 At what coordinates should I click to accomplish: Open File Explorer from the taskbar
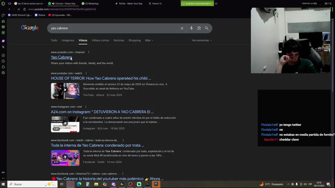point(96,184)
